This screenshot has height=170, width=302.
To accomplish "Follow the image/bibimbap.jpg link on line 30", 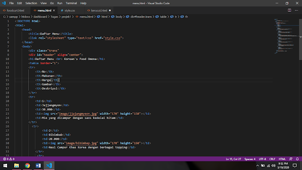I will [81, 143].
